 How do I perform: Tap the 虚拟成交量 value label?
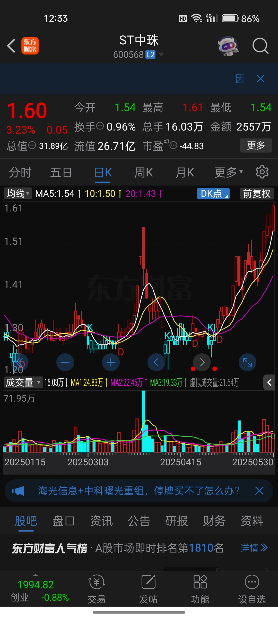(214, 382)
